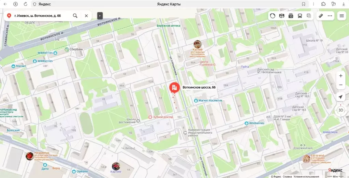Open the three-dots more tools menu

(330, 16)
